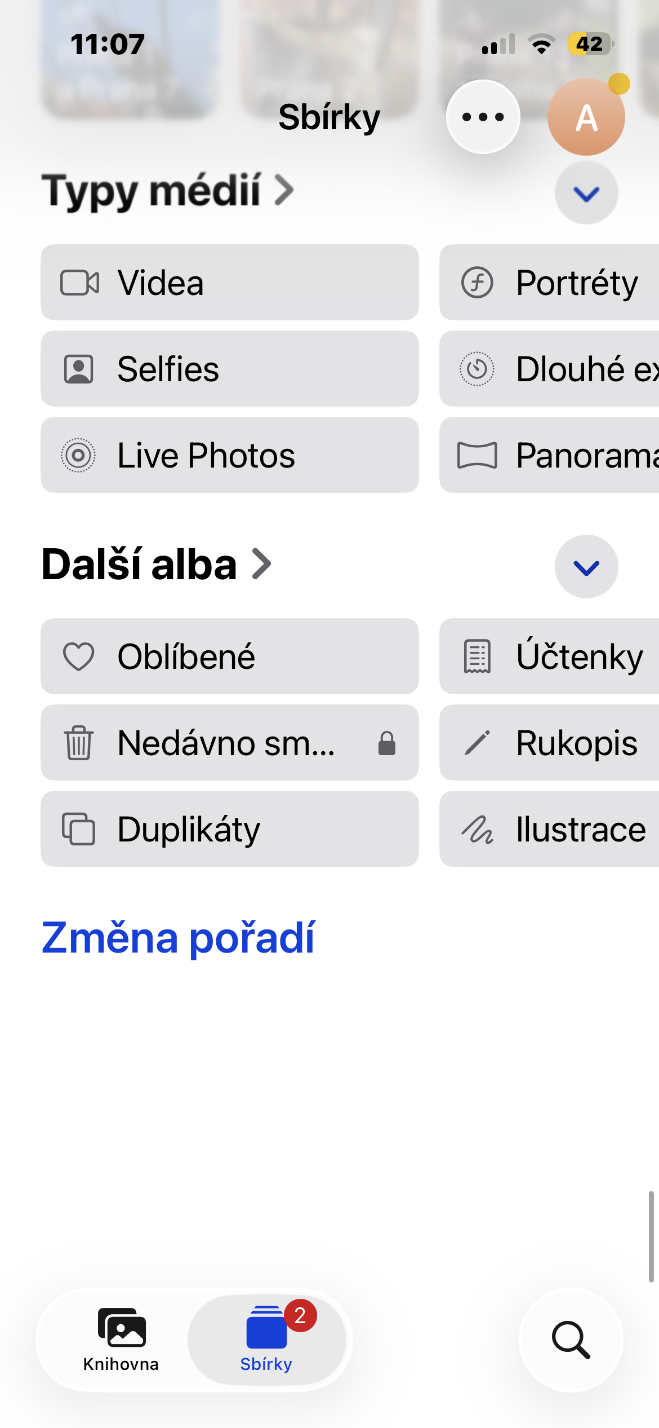The height and width of the screenshot is (1428, 659).
Task: Open the three-dots more menu
Action: pyautogui.click(x=483, y=117)
